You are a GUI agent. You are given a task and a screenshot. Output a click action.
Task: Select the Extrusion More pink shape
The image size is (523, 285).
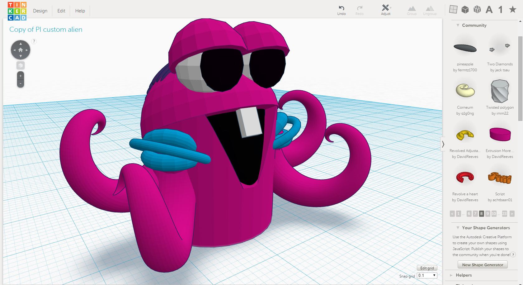500,134
